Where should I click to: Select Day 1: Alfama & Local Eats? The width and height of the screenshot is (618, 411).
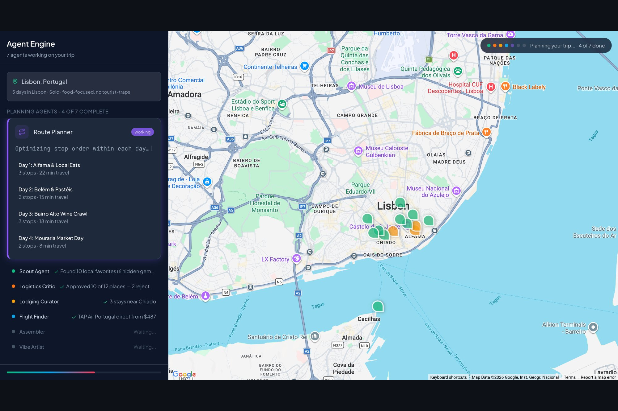[x=49, y=169]
